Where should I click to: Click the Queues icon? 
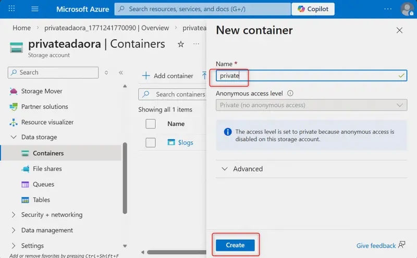click(x=25, y=185)
